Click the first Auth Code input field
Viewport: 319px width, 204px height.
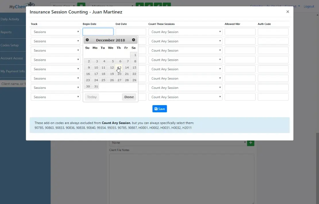click(x=273, y=32)
